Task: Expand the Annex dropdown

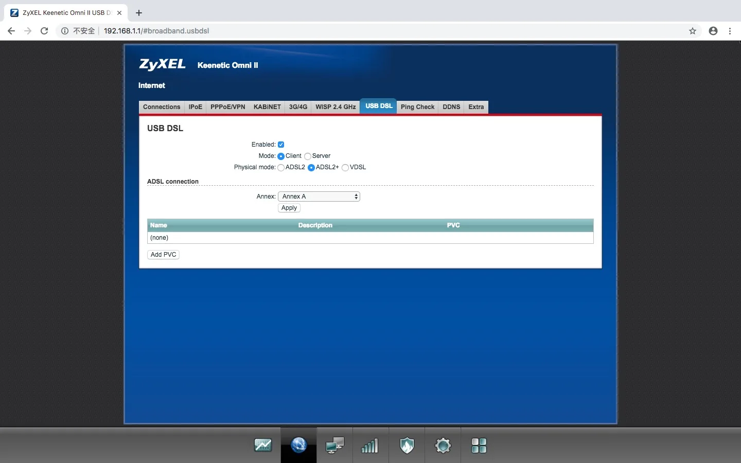Action: [x=319, y=197]
